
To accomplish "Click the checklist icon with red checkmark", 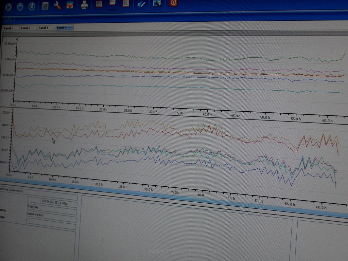I will tap(70, 5).
